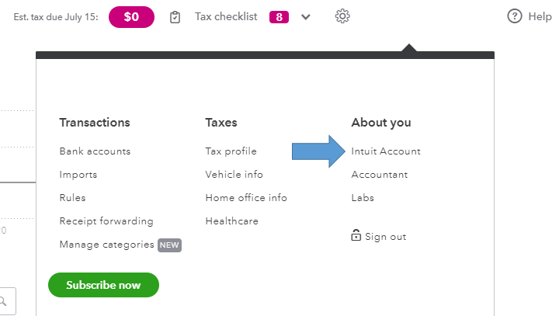Click the Healthcare menu item

pos(231,221)
